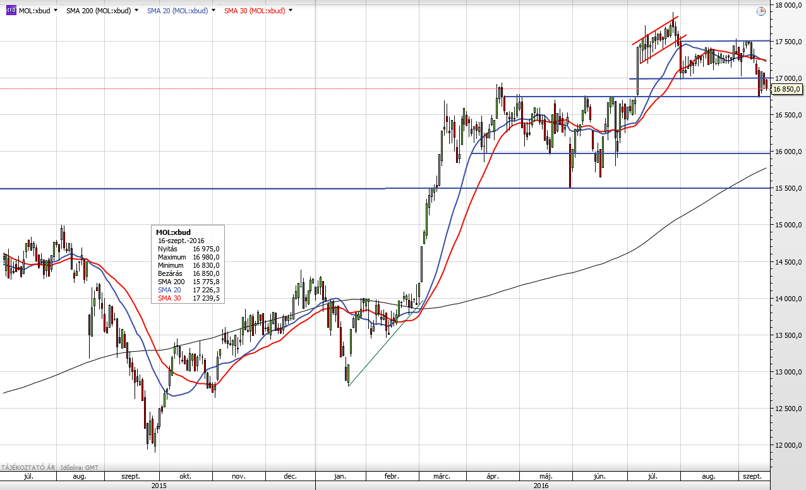
Task: Expand the MOL:xbud instrument dropdown
Action: point(56,11)
